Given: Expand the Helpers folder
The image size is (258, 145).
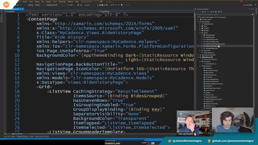Looking at the screenshot, I should tap(200, 28).
